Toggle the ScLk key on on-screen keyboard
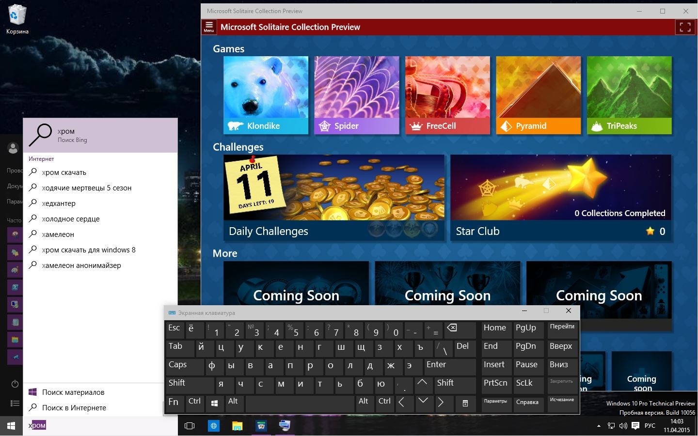 coord(528,385)
